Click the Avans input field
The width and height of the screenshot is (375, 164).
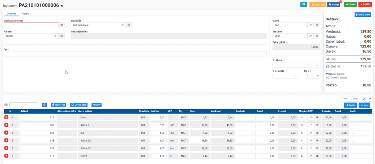coord(359,26)
